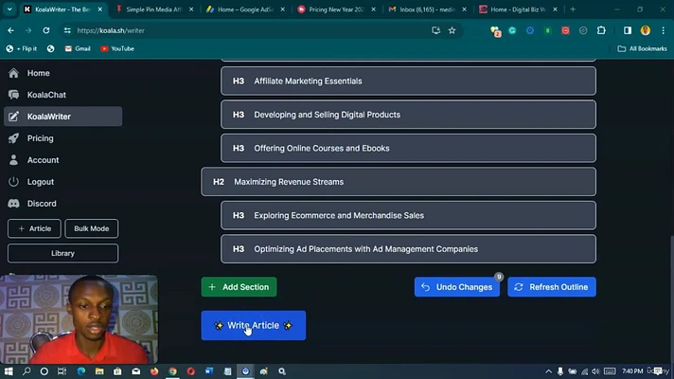Select the Maximizing Revenue Streams H2 heading
Viewport: 674px width, 379px height.
pos(398,182)
